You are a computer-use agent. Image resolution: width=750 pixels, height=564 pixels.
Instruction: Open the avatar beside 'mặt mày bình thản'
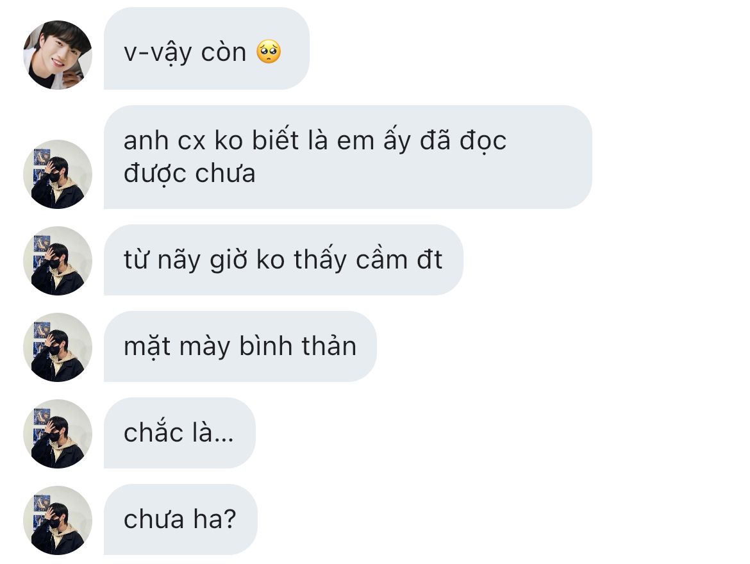pos(58,347)
